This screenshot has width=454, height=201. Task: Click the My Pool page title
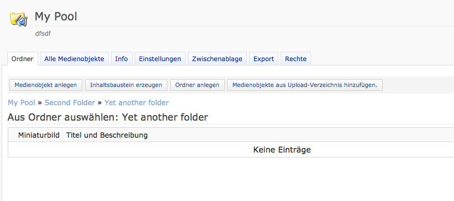click(56, 17)
